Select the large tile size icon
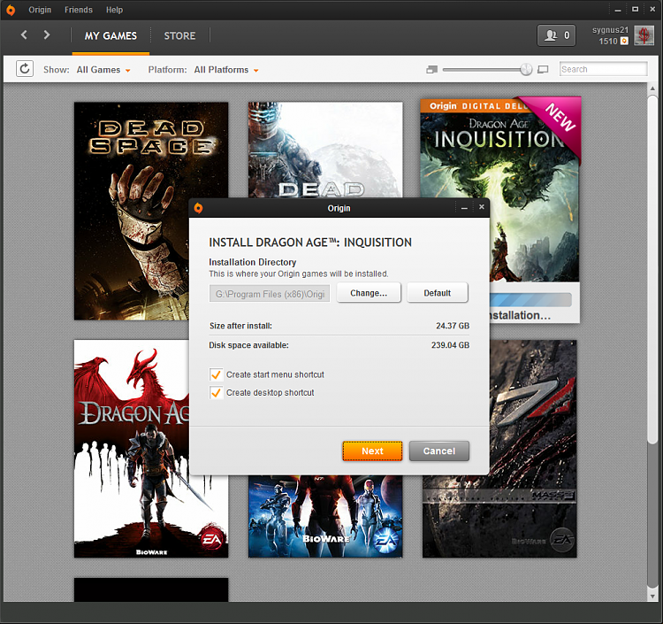 543,69
